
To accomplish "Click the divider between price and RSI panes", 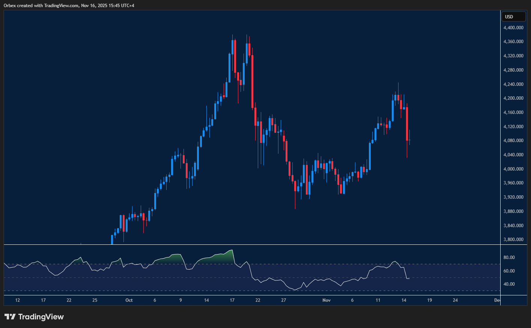I will (251, 245).
